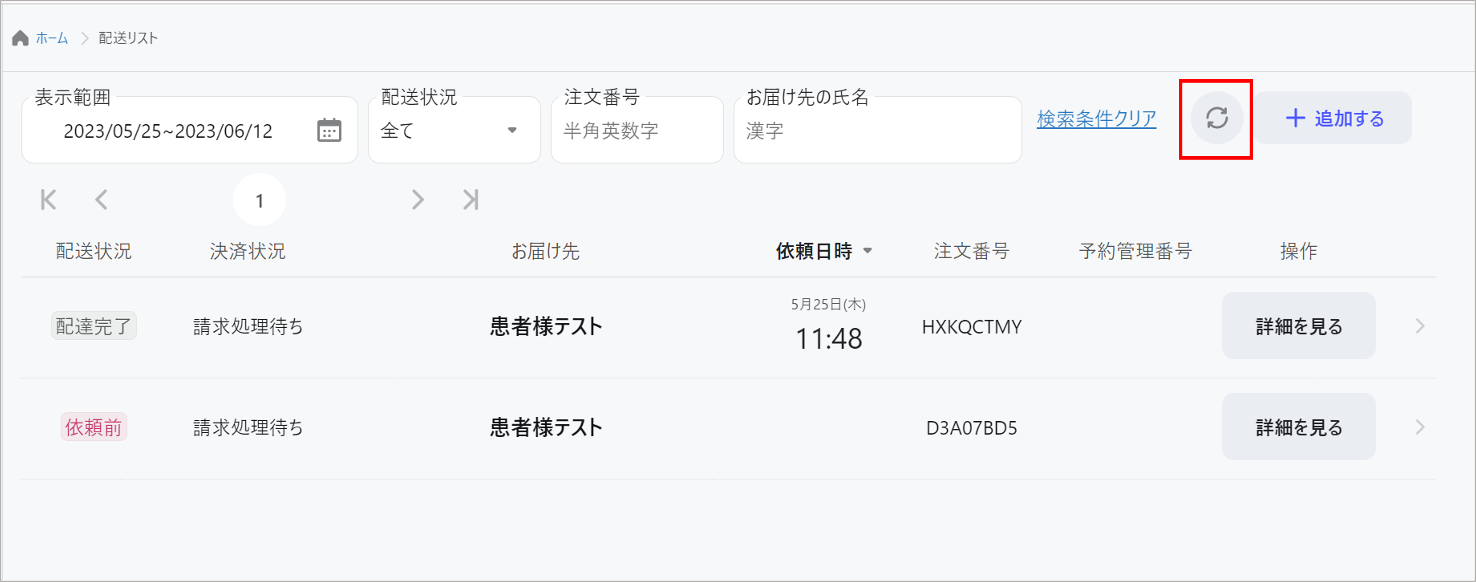Focus the お届け先の氏名 input field

pos(877,131)
